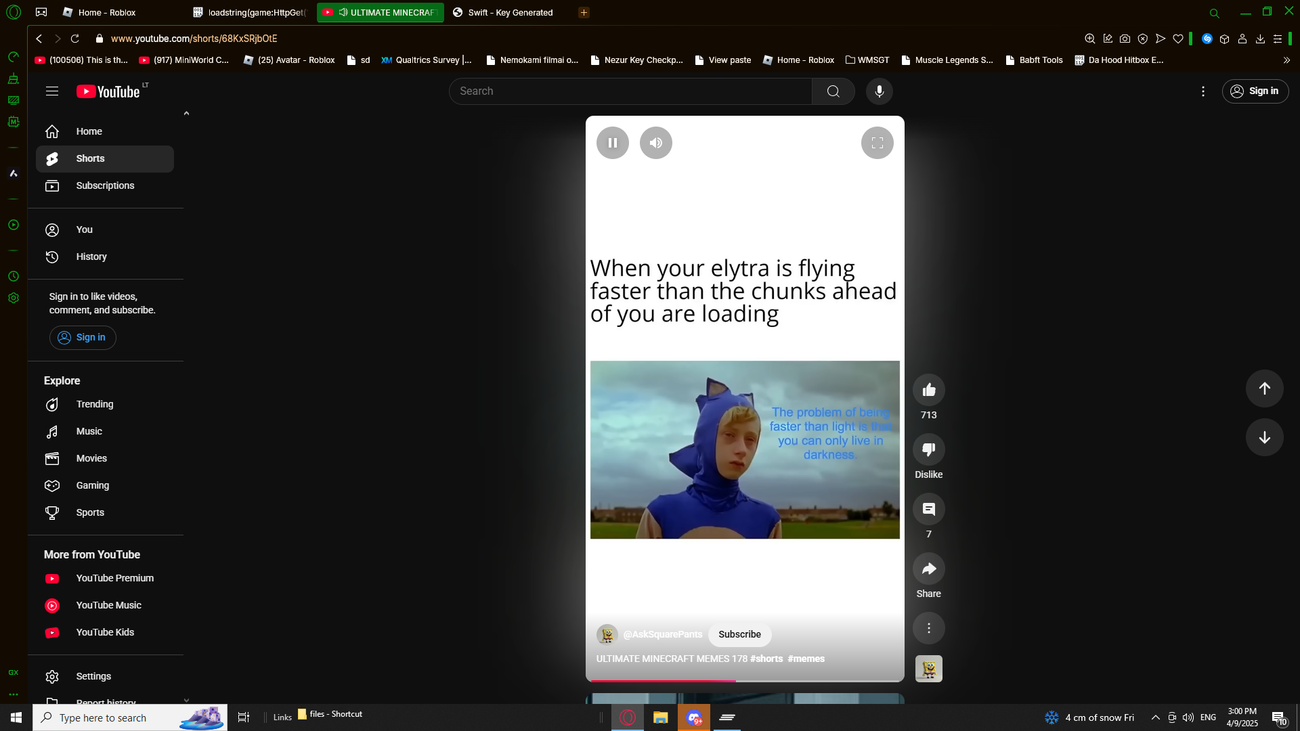Open History in the sidebar

pyautogui.click(x=105, y=257)
